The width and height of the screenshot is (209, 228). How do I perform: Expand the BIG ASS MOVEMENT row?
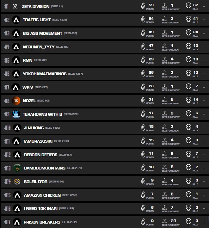(x=204, y=33)
